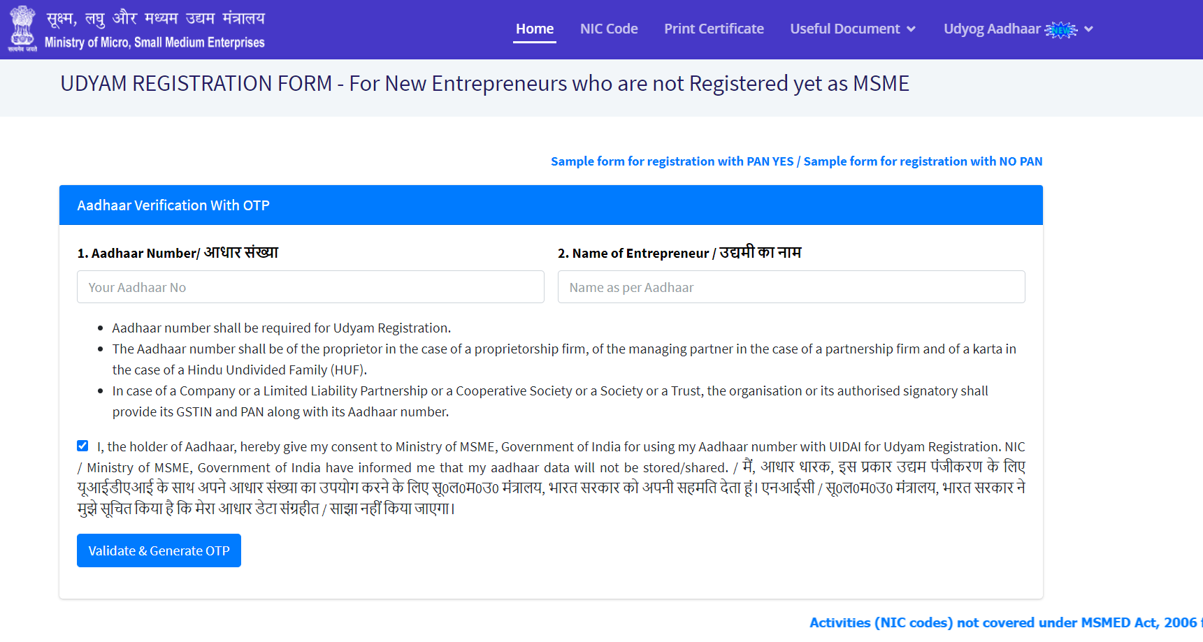Click the Ministry of Micro, Small Medium Enterprises title
The image size is (1203, 642).
tap(154, 43)
